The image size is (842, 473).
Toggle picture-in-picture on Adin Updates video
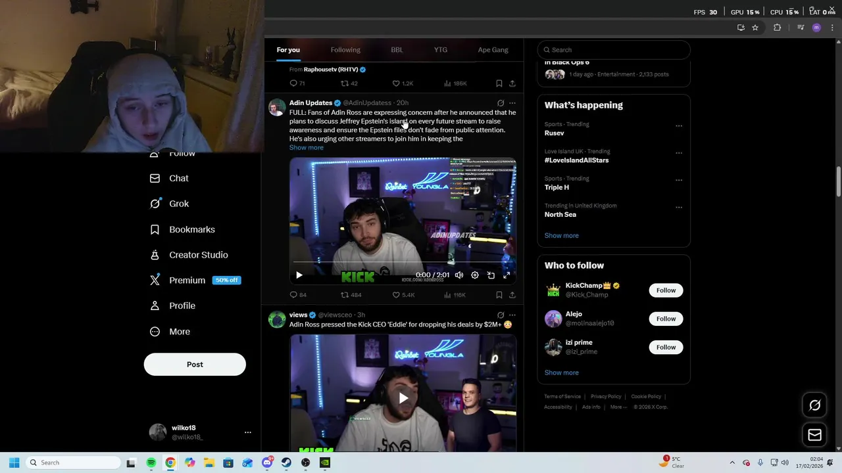[x=491, y=275]
